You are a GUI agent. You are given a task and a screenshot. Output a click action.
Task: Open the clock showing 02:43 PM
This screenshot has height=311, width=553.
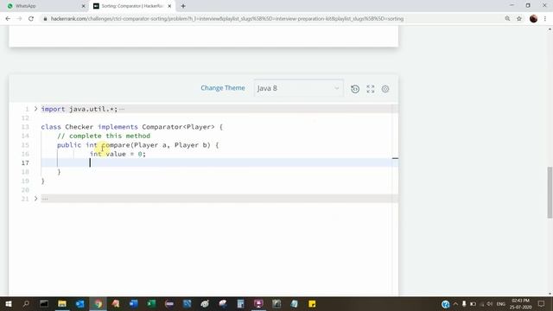click(520, 304)
